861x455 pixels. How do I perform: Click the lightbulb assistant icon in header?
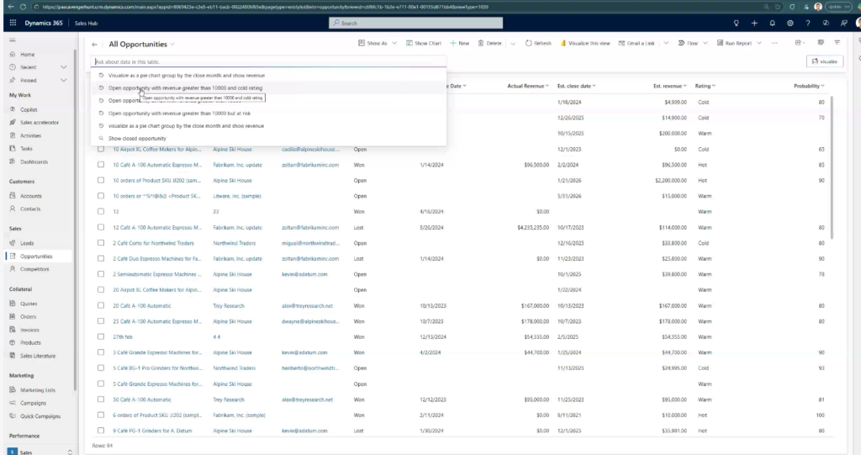pyautogui.click(x=737, y=23)
